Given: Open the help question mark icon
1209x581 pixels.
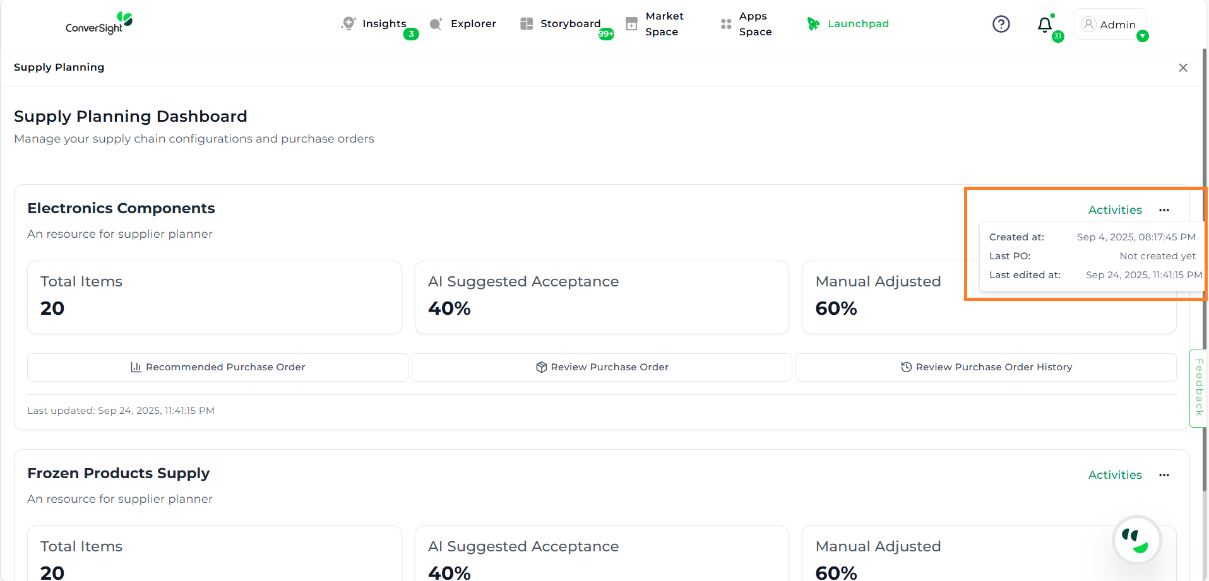Looking at the screenshot, I should click(x=1001, y=24).
